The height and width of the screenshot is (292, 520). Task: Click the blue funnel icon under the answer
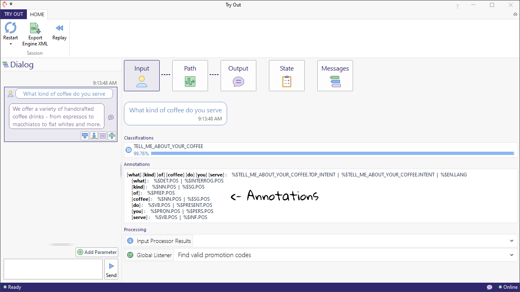pos(85,136)
